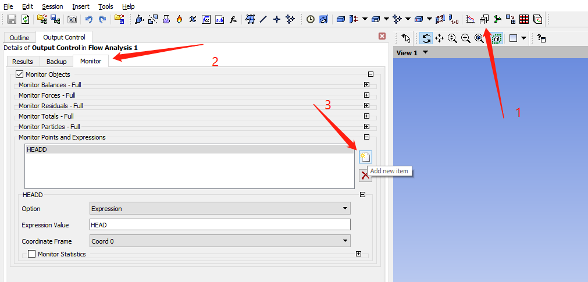Viewport: 588px width, 282px height.
Task: Click the Undo arrow icon
Action: pos(89,19)
